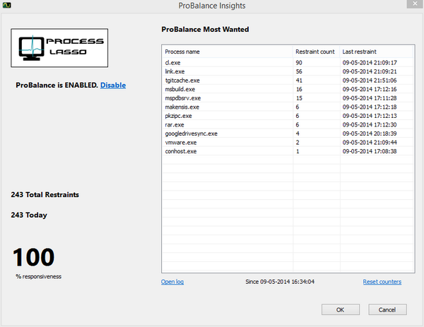This screenshot has width=424, height=327.
Task: Click restraint count 2 for vmware.exe
Action: click(x=298, y=143)
